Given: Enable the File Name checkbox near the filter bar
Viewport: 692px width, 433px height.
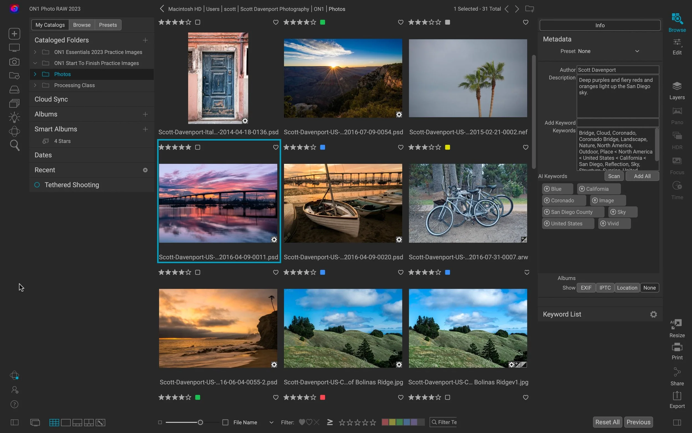Looking at the screenshot, I should (x=225, y=422).
